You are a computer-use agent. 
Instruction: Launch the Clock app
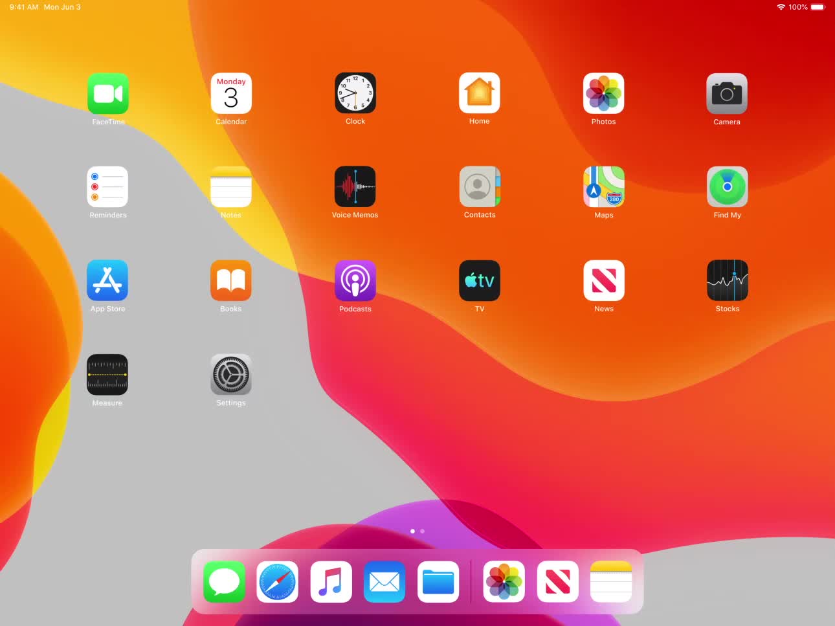355,93
